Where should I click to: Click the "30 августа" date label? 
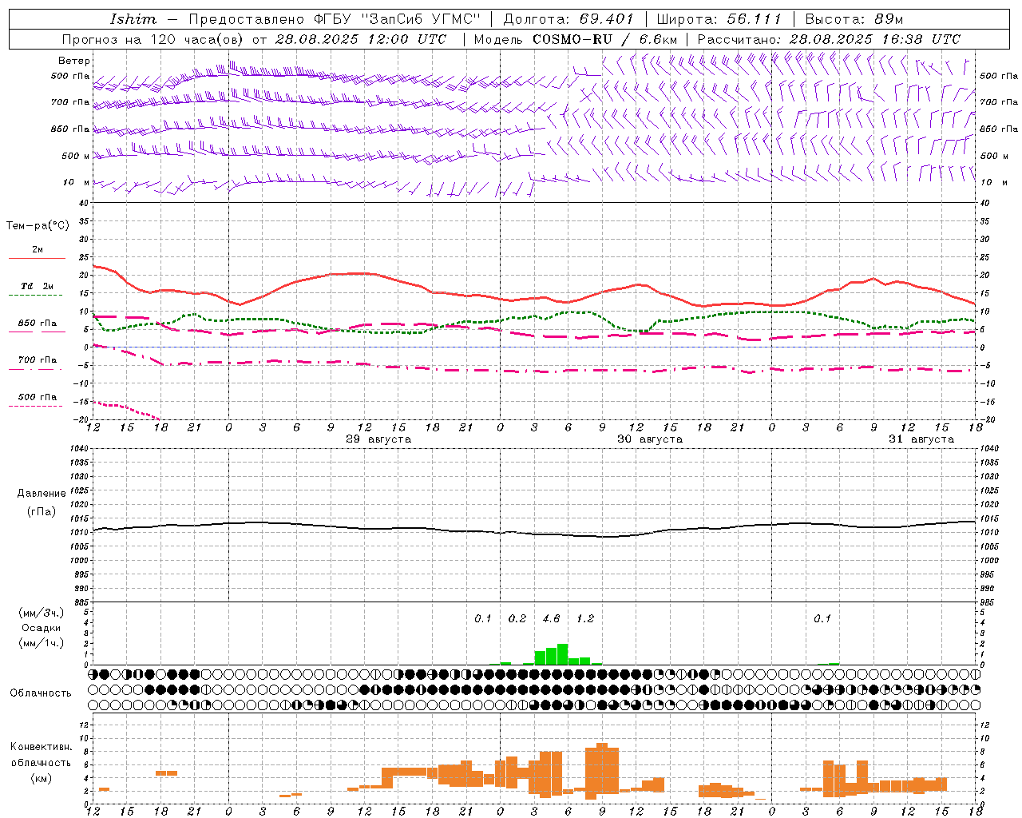pyautogui.click(x=650, y=439)
